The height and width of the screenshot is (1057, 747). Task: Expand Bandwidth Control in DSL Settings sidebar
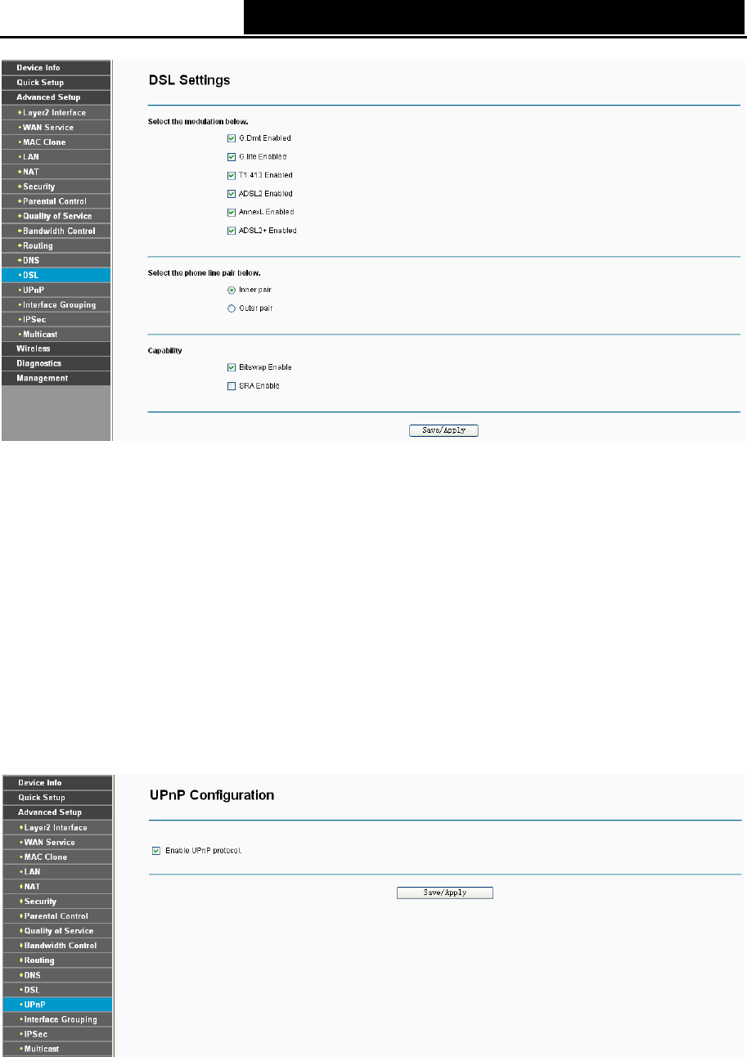tap(56, 231)
